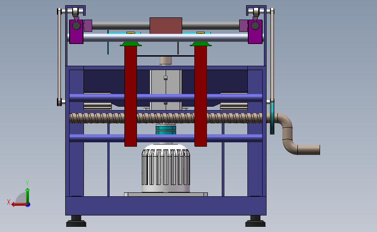
Task: Select the brown center block on top shaft
Action: 166,26
